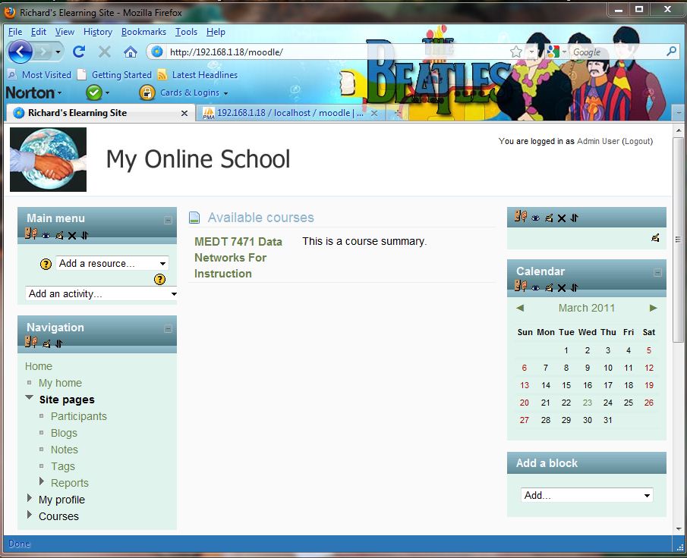The height and width of the screenshot is (558, 687).
Task: Open the View menu
Action: [x=65, y=32]
